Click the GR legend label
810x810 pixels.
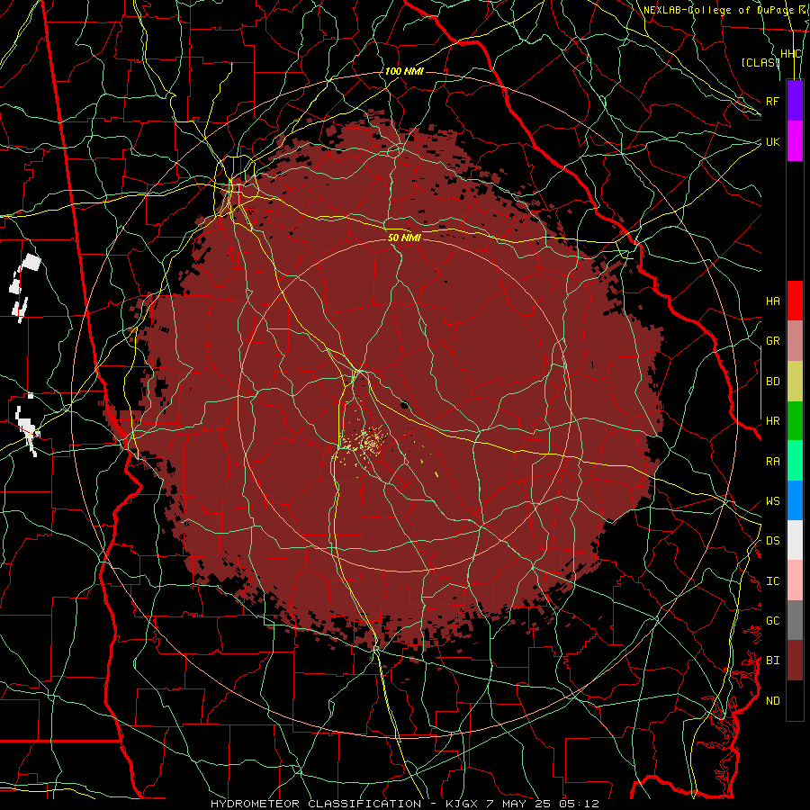(772, 341)
